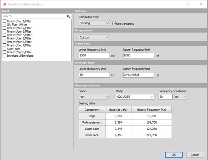The height and width of the screenshot is (160, 208).
Task: Close the Envelope detection setup dialog
Action: (201, 4)
